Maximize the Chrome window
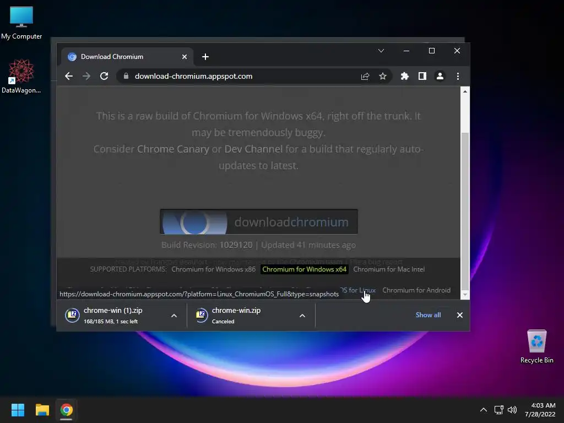The image size is (564, 423). [x=432, y=51]
